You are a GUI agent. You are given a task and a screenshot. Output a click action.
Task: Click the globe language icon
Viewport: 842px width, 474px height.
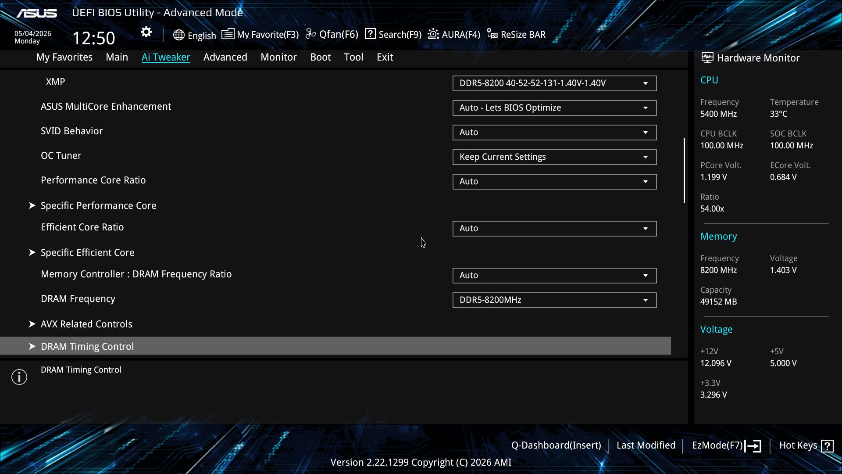click(x=178, y=35)
